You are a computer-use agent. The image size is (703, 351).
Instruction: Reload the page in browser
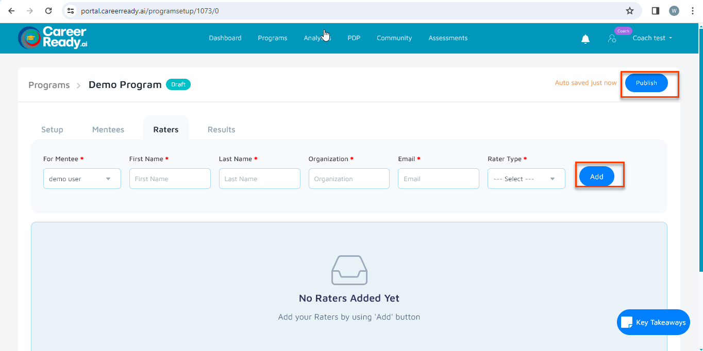48,11
